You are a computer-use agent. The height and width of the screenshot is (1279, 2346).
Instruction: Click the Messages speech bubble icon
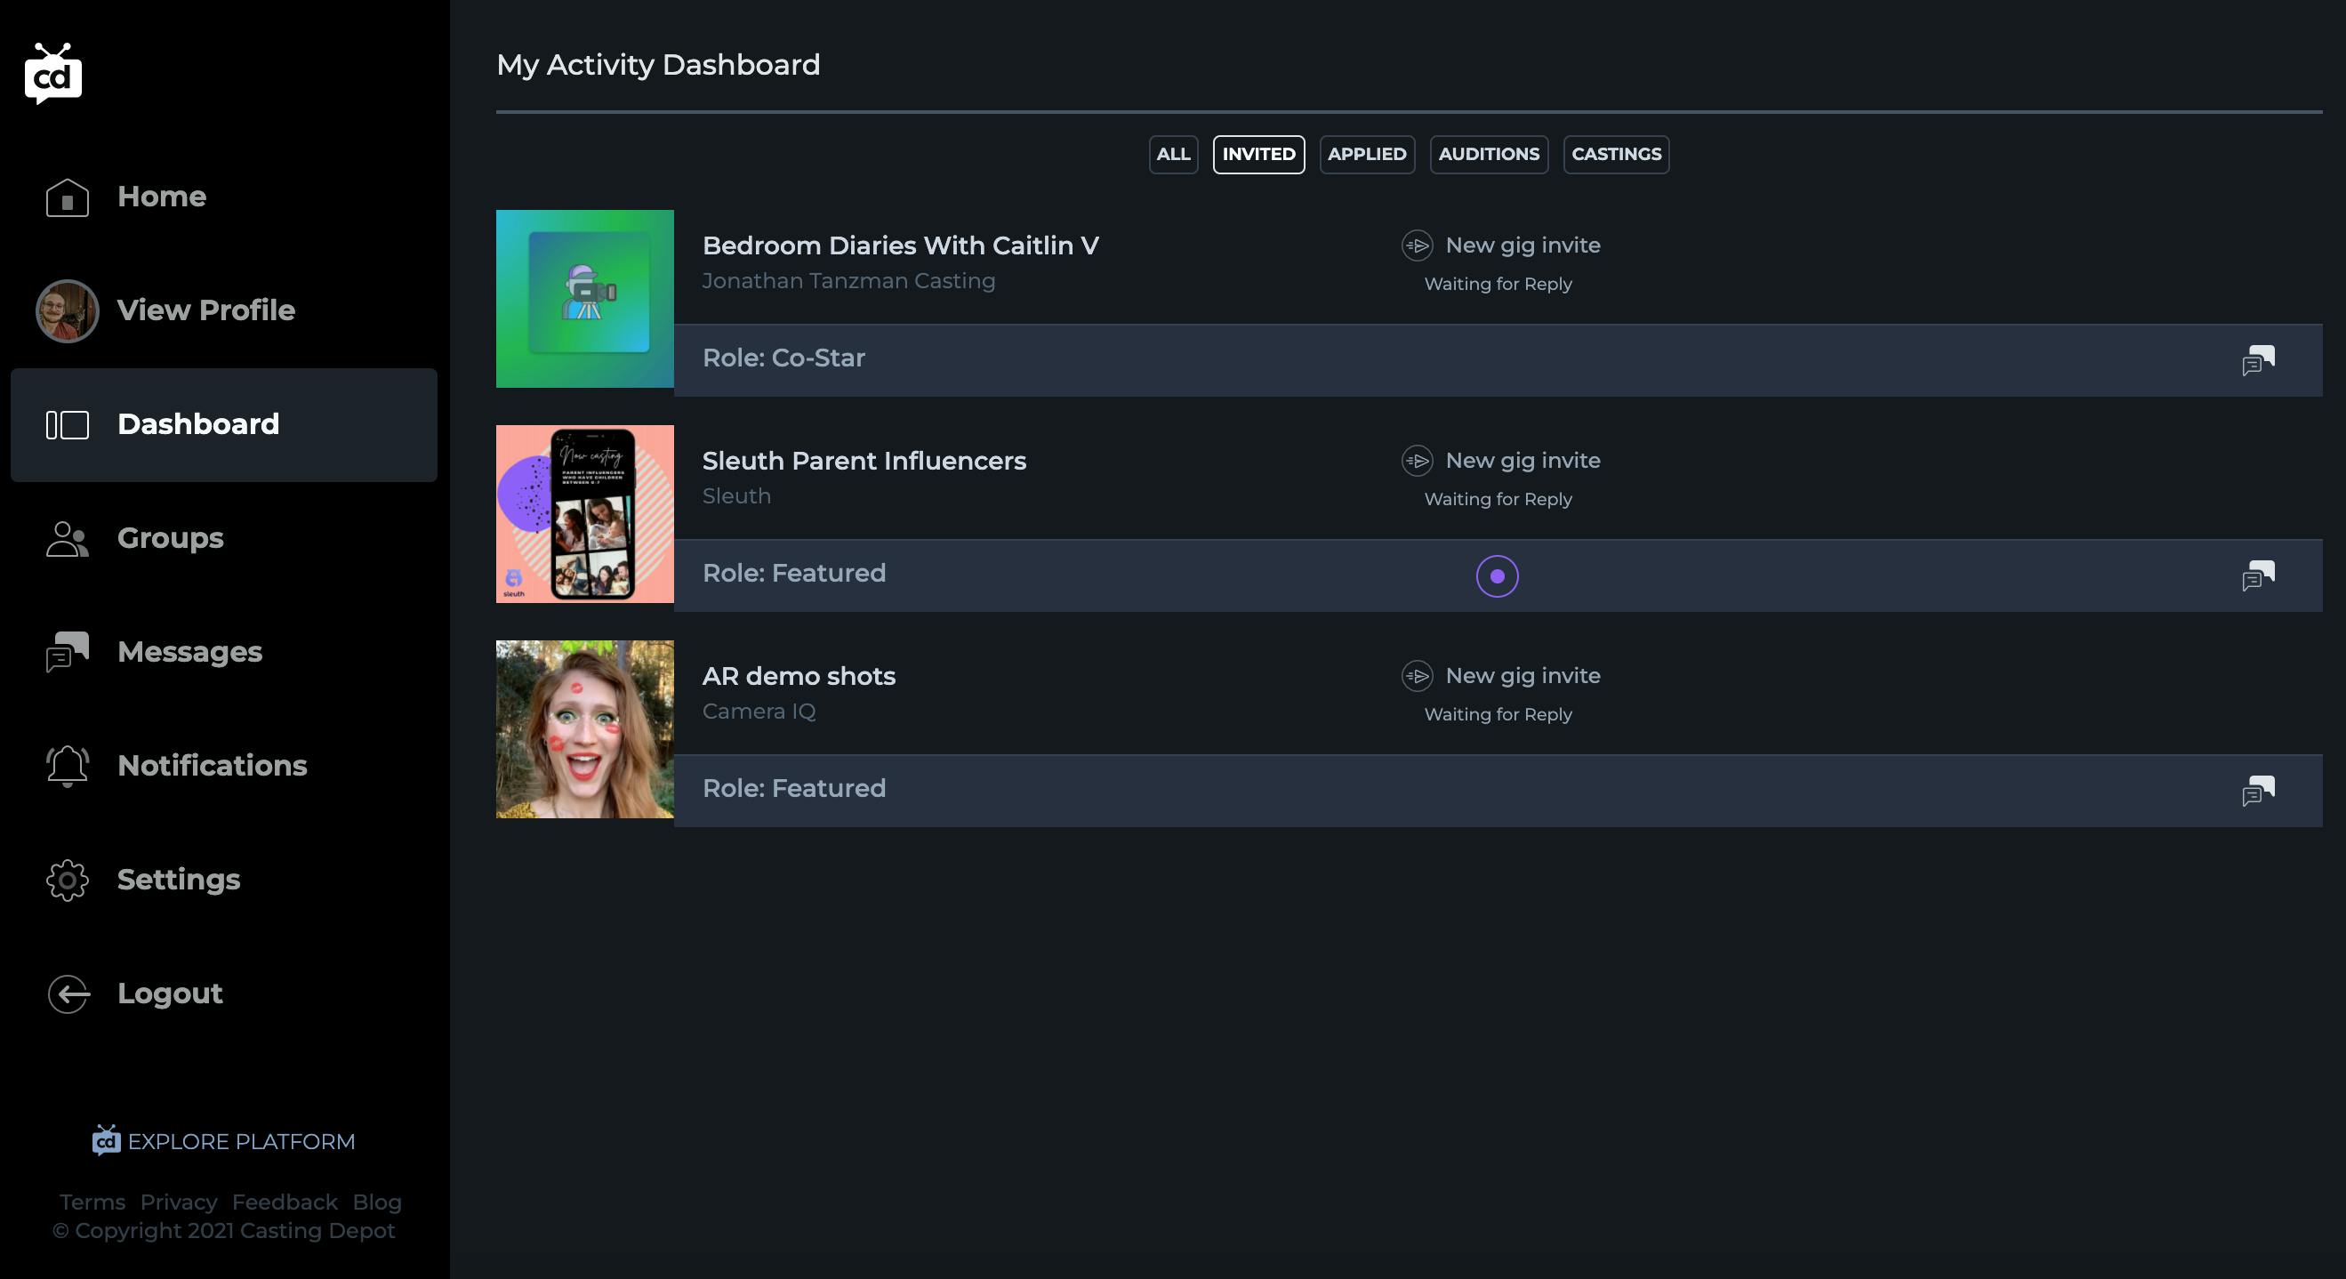pyautogui.click(x=68, y=651)
